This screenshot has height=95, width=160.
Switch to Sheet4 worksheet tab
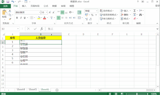21,89
